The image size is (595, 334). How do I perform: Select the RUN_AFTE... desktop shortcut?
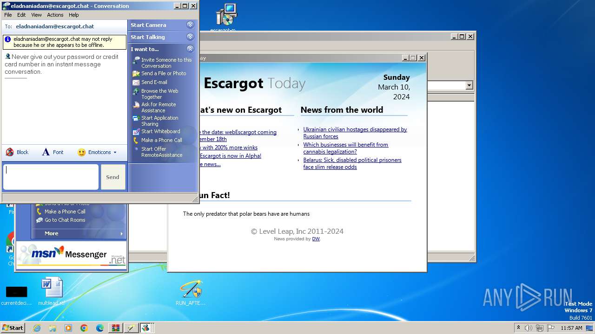coord(191,293)
